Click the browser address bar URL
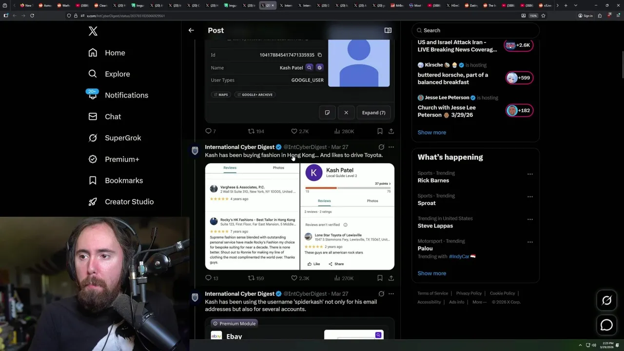624x351 pixels. coord(126,16)
